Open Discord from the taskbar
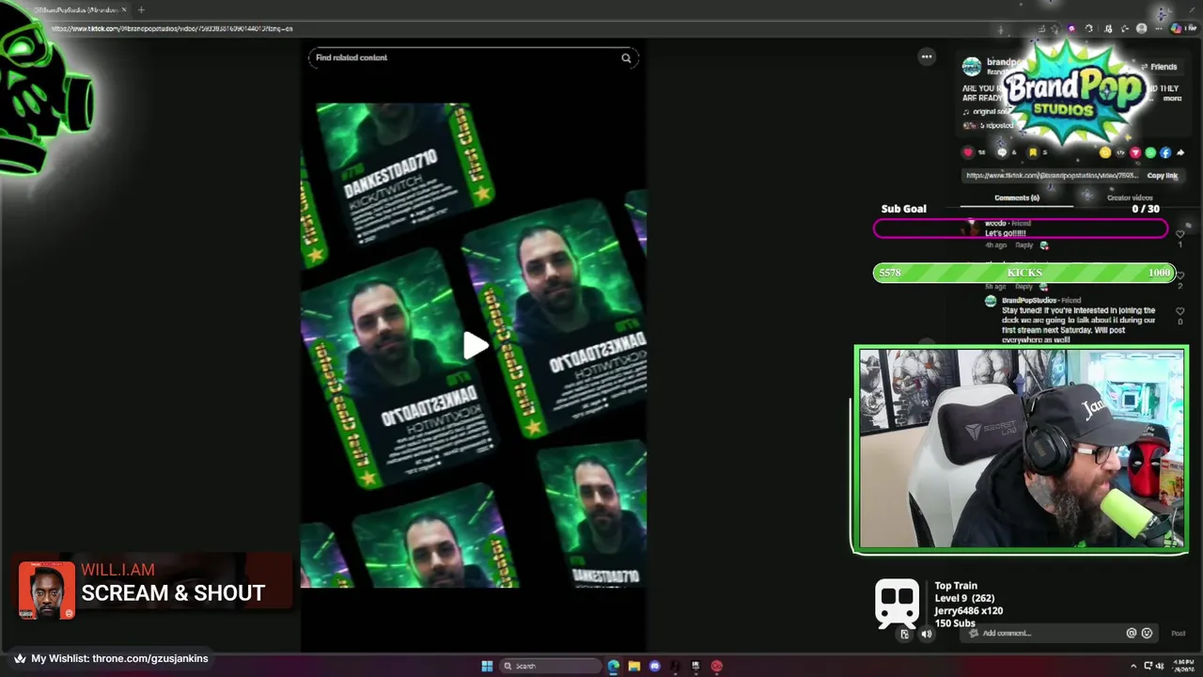This screenshot has height=677, width=1203. pyautogui.click(x=655, y=666)
